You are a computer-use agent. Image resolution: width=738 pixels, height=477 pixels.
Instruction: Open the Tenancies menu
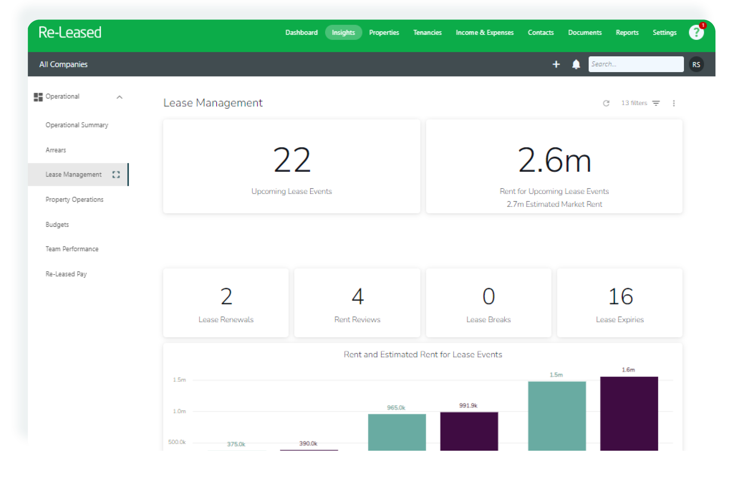point(427,33)
